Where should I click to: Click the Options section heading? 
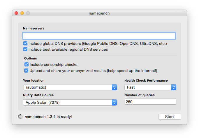pyautogui.click(x=31, y=58)
